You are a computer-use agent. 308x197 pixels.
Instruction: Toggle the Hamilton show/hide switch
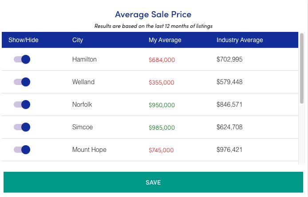(x=22, y=59)
